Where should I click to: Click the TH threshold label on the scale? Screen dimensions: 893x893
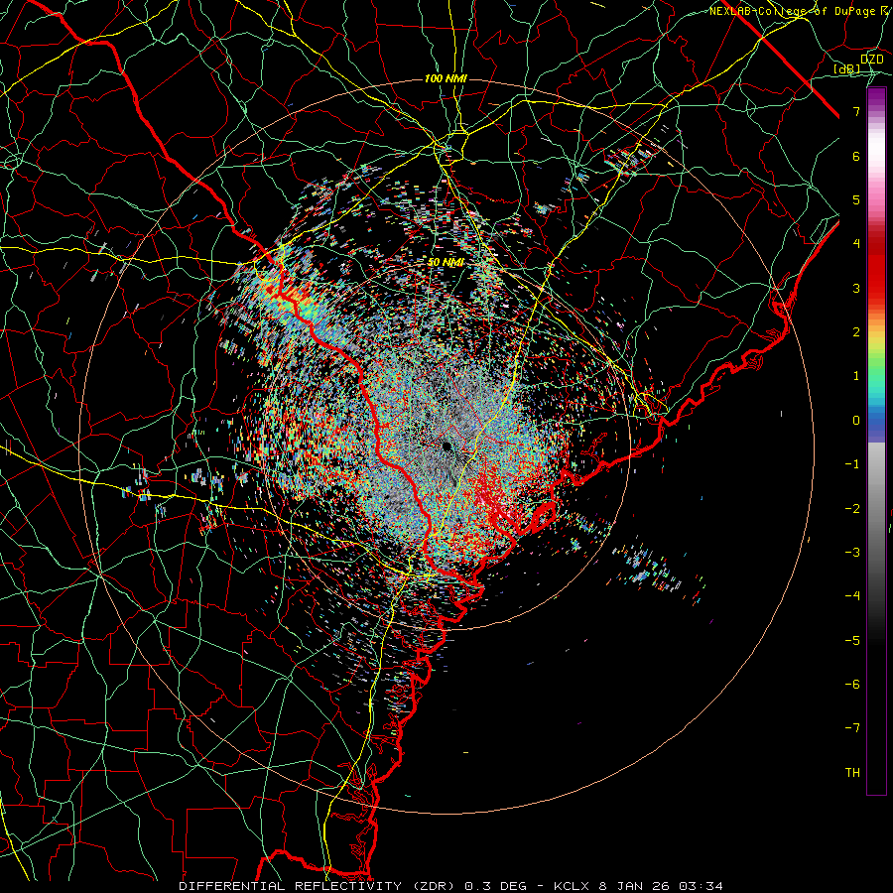pyautogui.click(x=852, y=773)
